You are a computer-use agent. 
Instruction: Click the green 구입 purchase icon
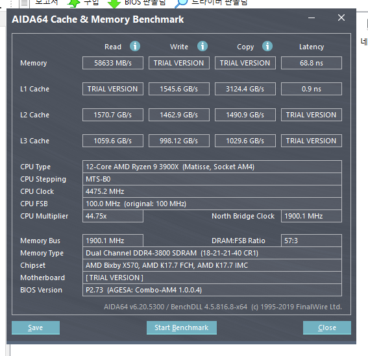(x=74, y=3)
